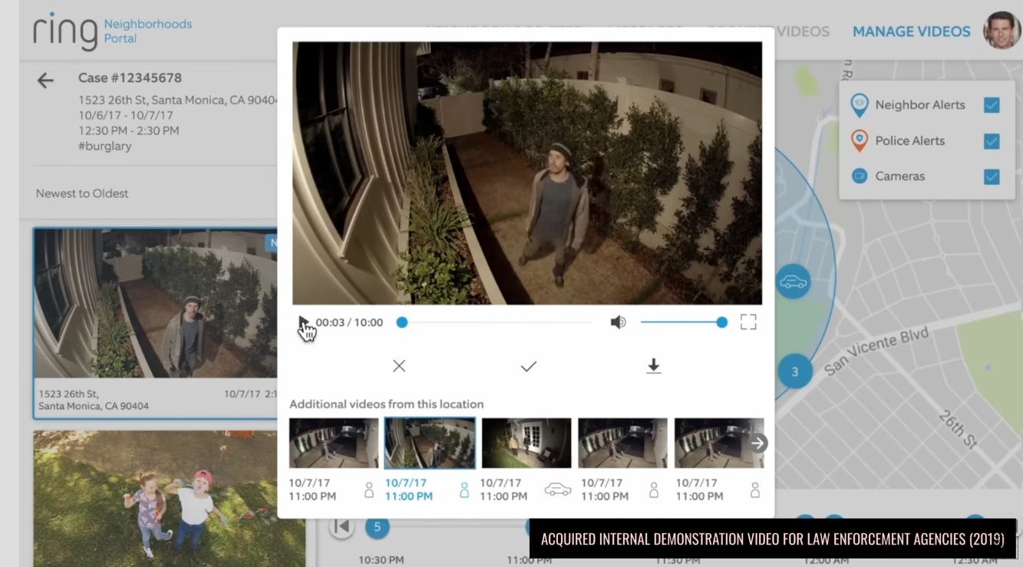This screenshot has height=567, width=1023.
Task: Click the 00:03 / 10:00 time readout
Action: tap(349, 322)
